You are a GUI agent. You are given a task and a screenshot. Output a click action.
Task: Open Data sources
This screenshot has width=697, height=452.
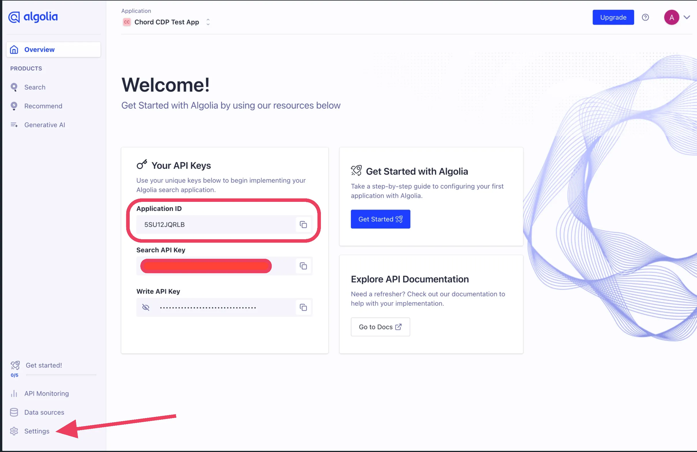44,412
